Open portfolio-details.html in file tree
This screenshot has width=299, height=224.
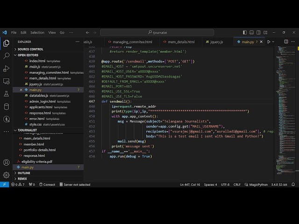[48, 150]
